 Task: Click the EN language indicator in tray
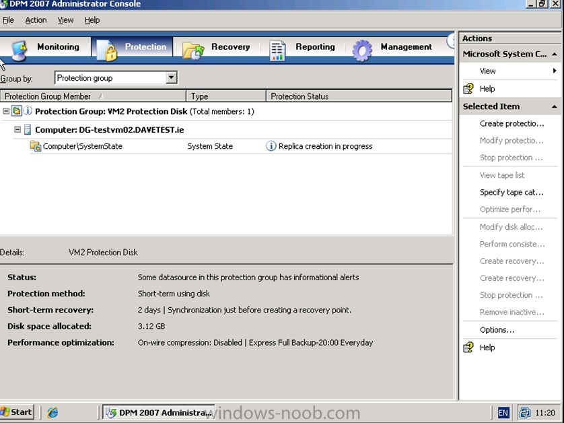(503, 413)
